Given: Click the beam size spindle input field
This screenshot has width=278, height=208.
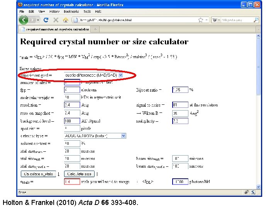Looking at the screenshot, I should tap(180, 166).
